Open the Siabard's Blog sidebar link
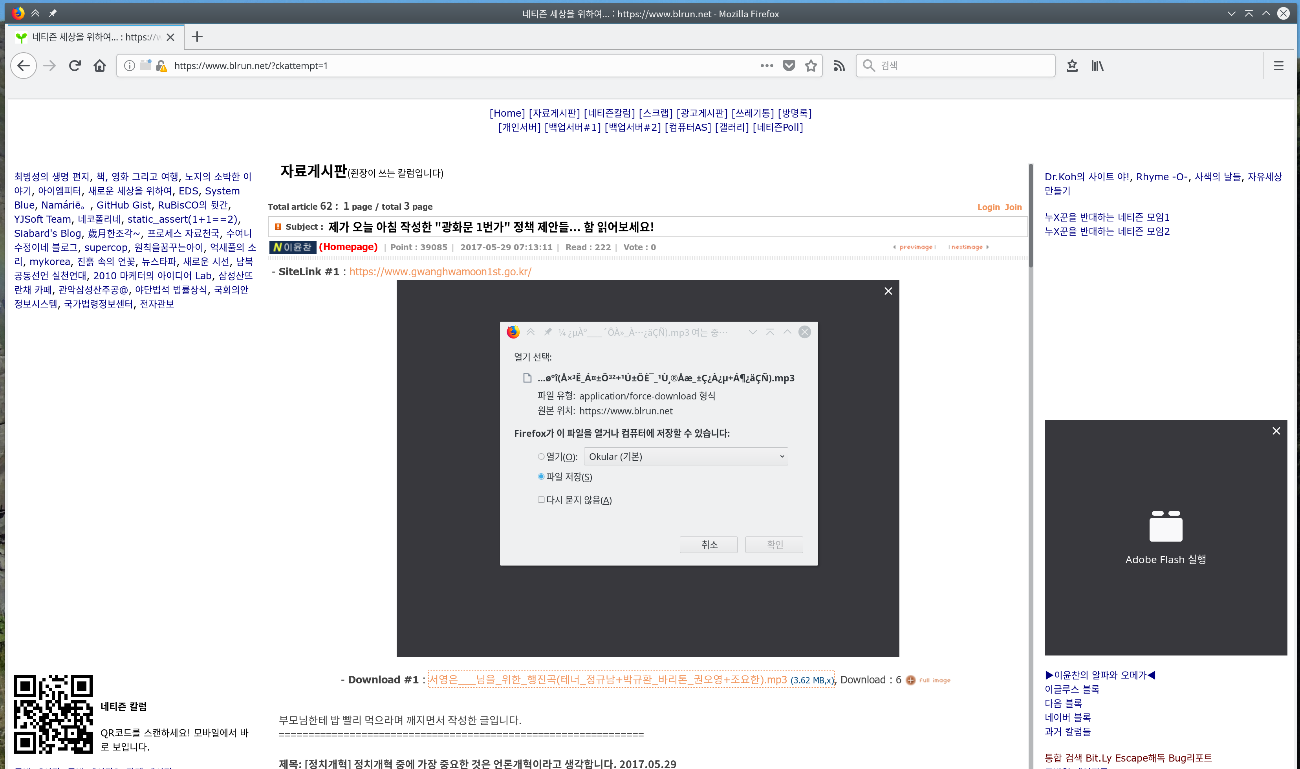The image size is (1300, 769). tap(48, 233)
